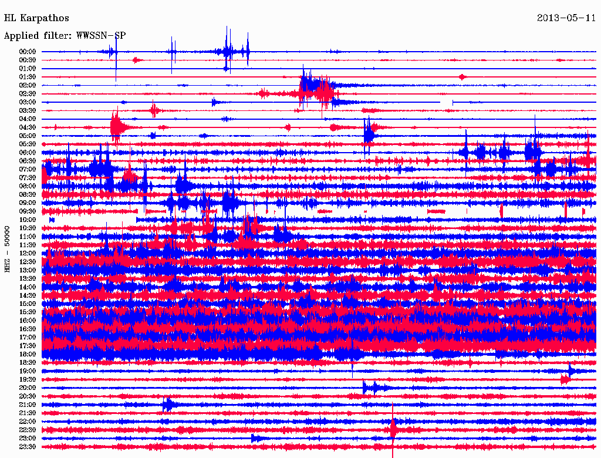Viewport: 601px width, 458px height.
Task: Select the 22:00 time row label
Action: click(x=28, y=422)
